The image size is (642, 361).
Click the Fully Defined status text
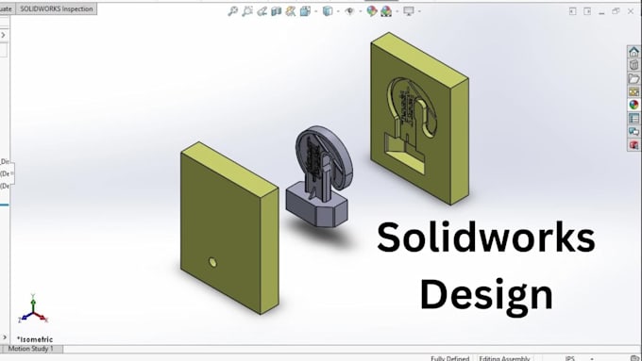click(449, 358)
